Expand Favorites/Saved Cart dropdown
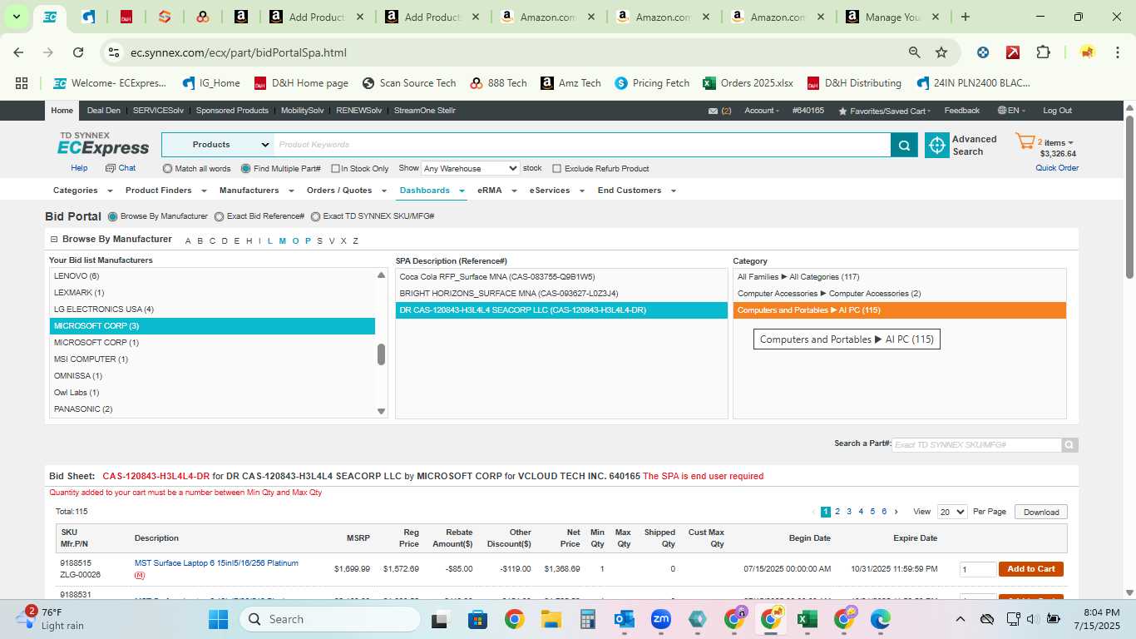The width and height of the screenshot is (1136, 639). 885,111
